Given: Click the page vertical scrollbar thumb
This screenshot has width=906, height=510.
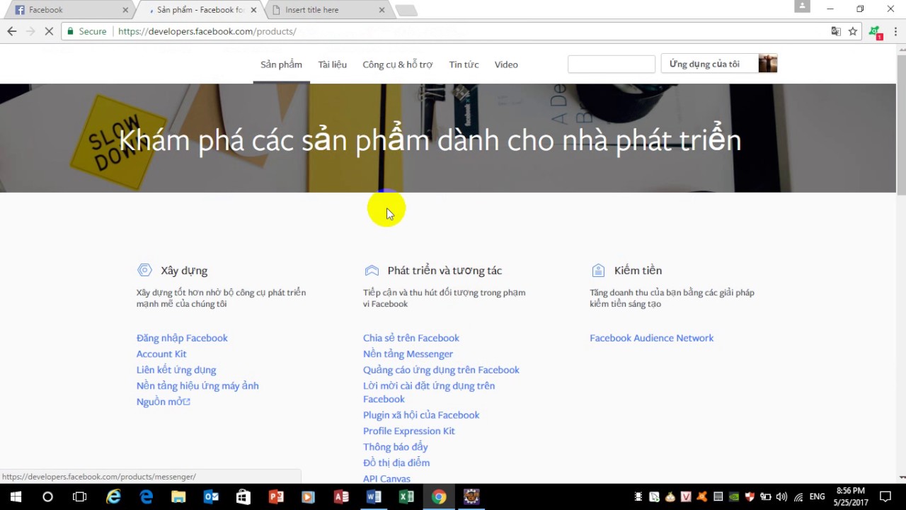Looking at the screenshot, I should coord(901,124).
